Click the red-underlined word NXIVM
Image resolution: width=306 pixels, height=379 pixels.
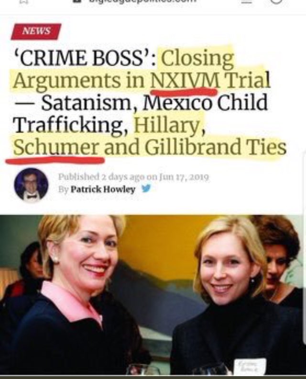pos(185,80)
